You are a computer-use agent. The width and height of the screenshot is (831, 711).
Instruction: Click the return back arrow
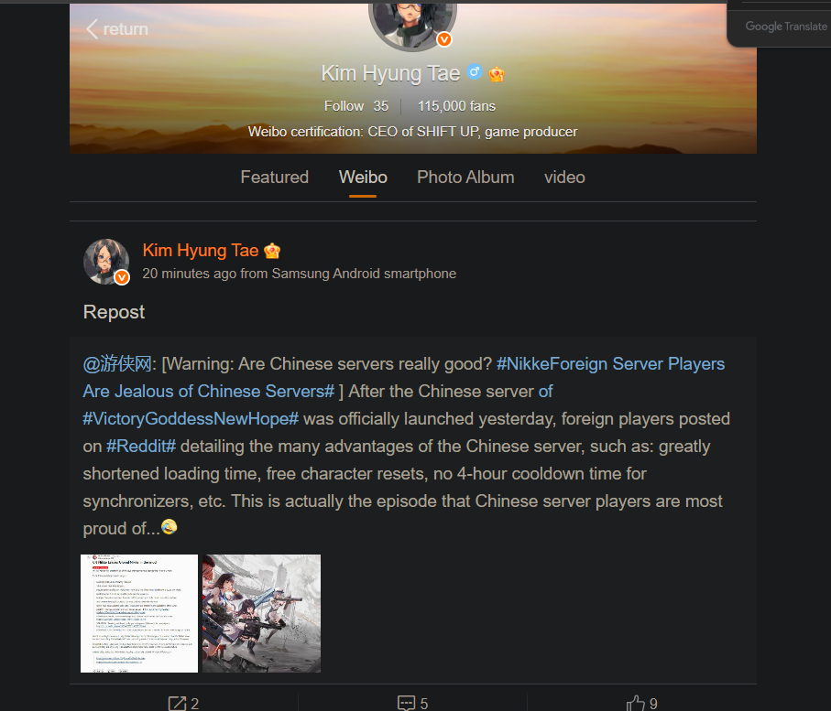click(x=93, y=29)
